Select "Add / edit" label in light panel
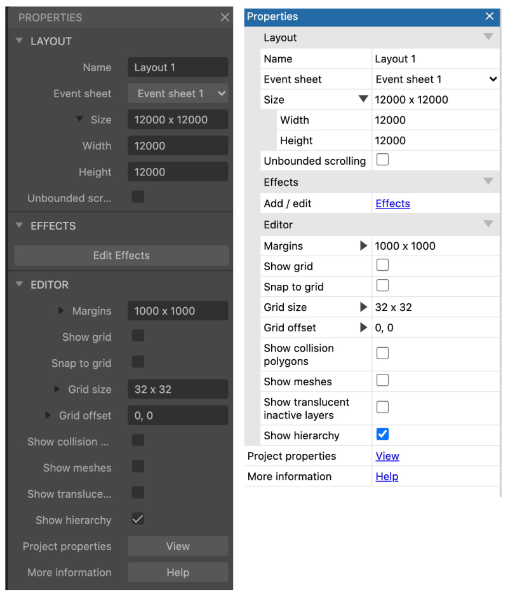Image resolution: width=508 pixels, height=597 pixels. point(288,203)
